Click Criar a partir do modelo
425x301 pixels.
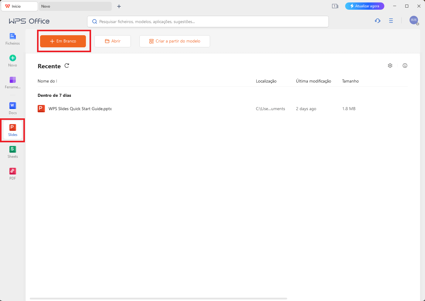click(x=175, y=41)
